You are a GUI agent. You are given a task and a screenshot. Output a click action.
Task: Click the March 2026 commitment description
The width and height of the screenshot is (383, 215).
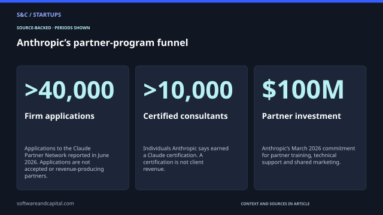click(x=309, y=155)
